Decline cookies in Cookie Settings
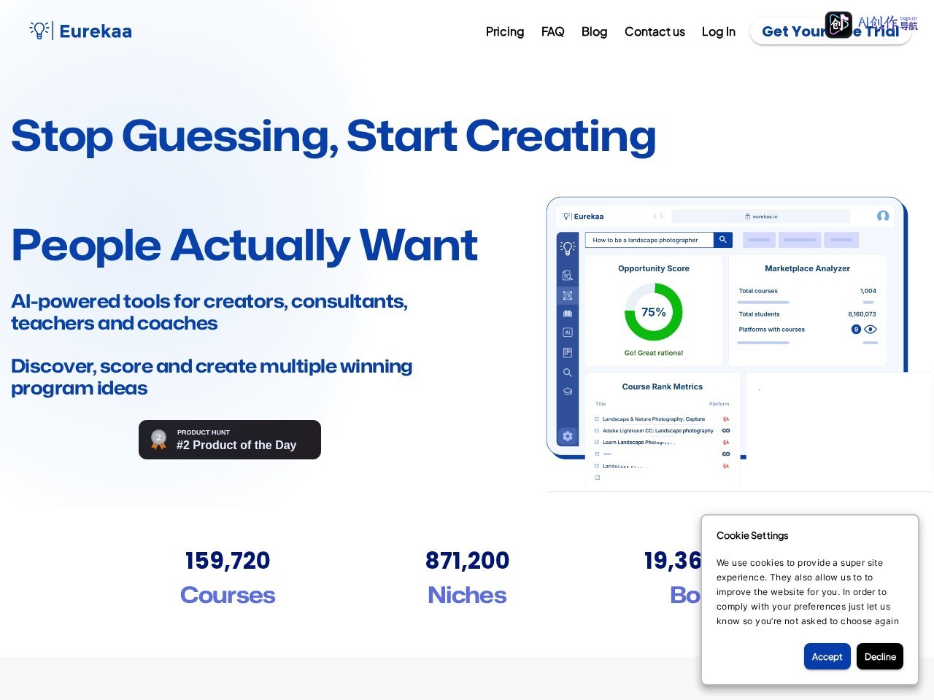Screen dimensions: 934x700 pyautogui.click(x=880, y=656)
